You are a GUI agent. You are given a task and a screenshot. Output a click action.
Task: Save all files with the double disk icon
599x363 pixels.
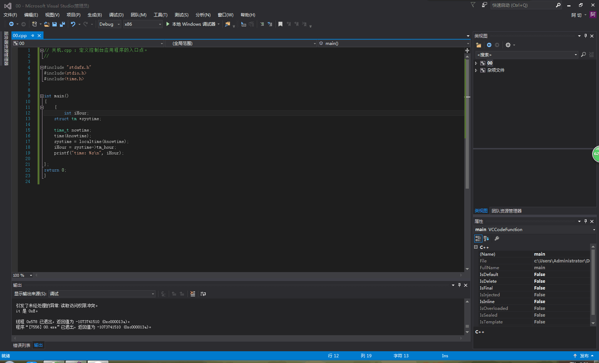62,24
